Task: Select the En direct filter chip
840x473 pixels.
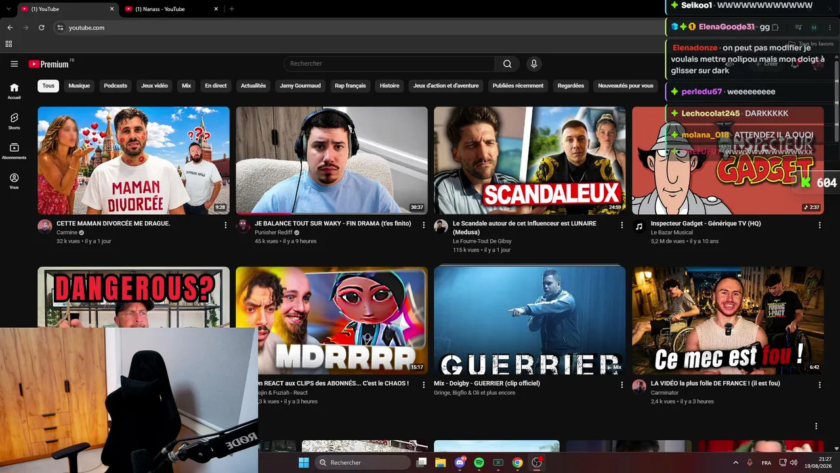Action: tap(216, 85)
